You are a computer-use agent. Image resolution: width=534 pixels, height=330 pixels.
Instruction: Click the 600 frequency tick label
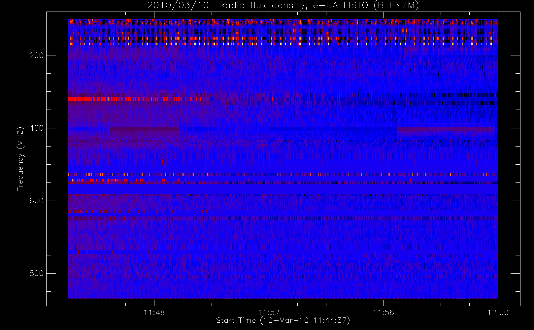pyautogui.click(x=37, y=201)
